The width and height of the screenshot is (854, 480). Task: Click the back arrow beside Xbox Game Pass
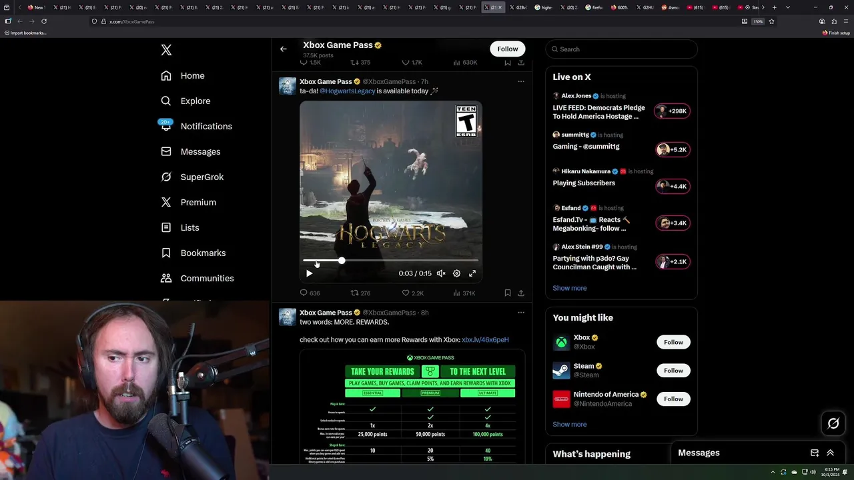[284, 49]
